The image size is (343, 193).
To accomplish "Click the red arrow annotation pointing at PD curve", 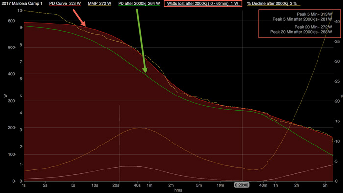I will click(79, 18).
